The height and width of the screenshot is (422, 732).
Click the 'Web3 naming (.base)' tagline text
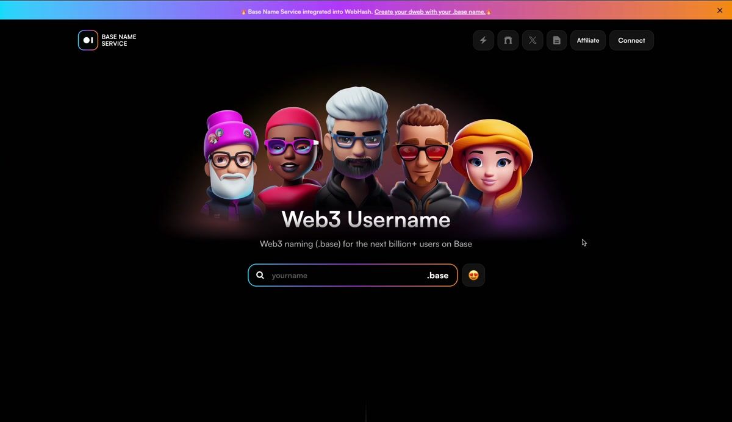pyautogui.click(x=366, y=244)
